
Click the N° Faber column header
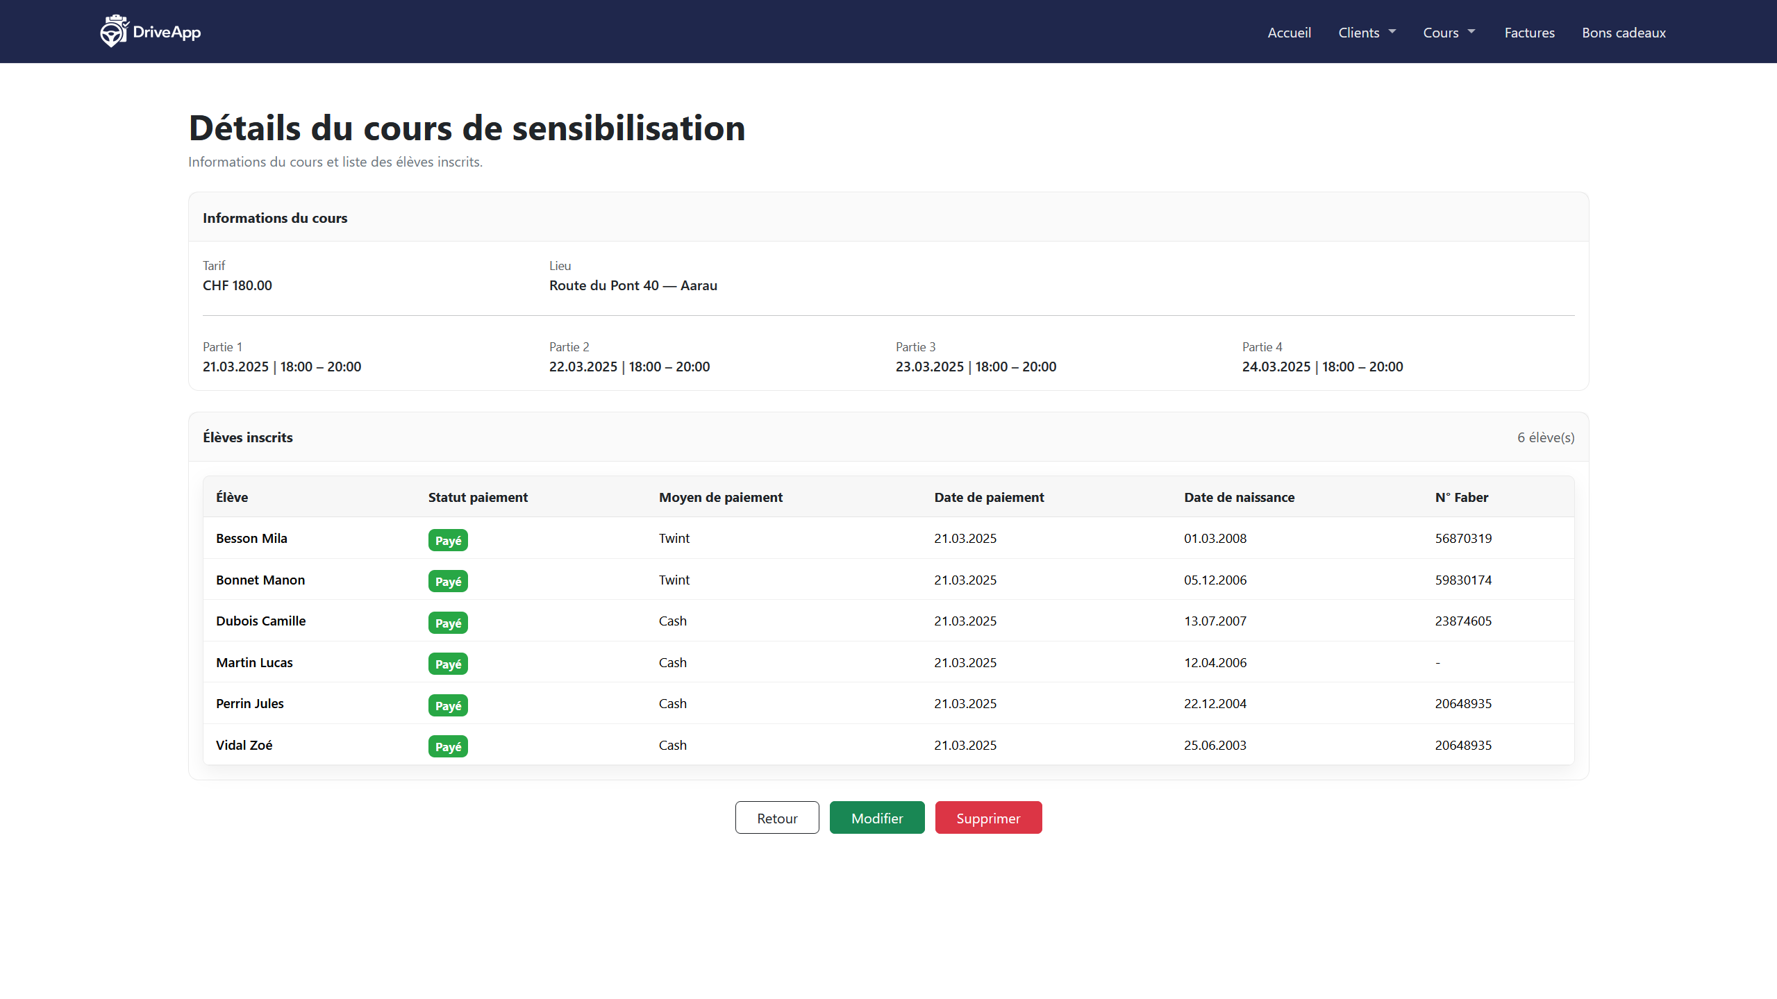pos(1461,497)
